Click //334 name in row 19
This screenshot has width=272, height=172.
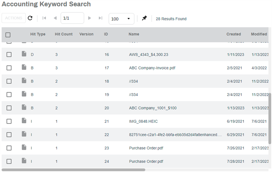point(133,95)
